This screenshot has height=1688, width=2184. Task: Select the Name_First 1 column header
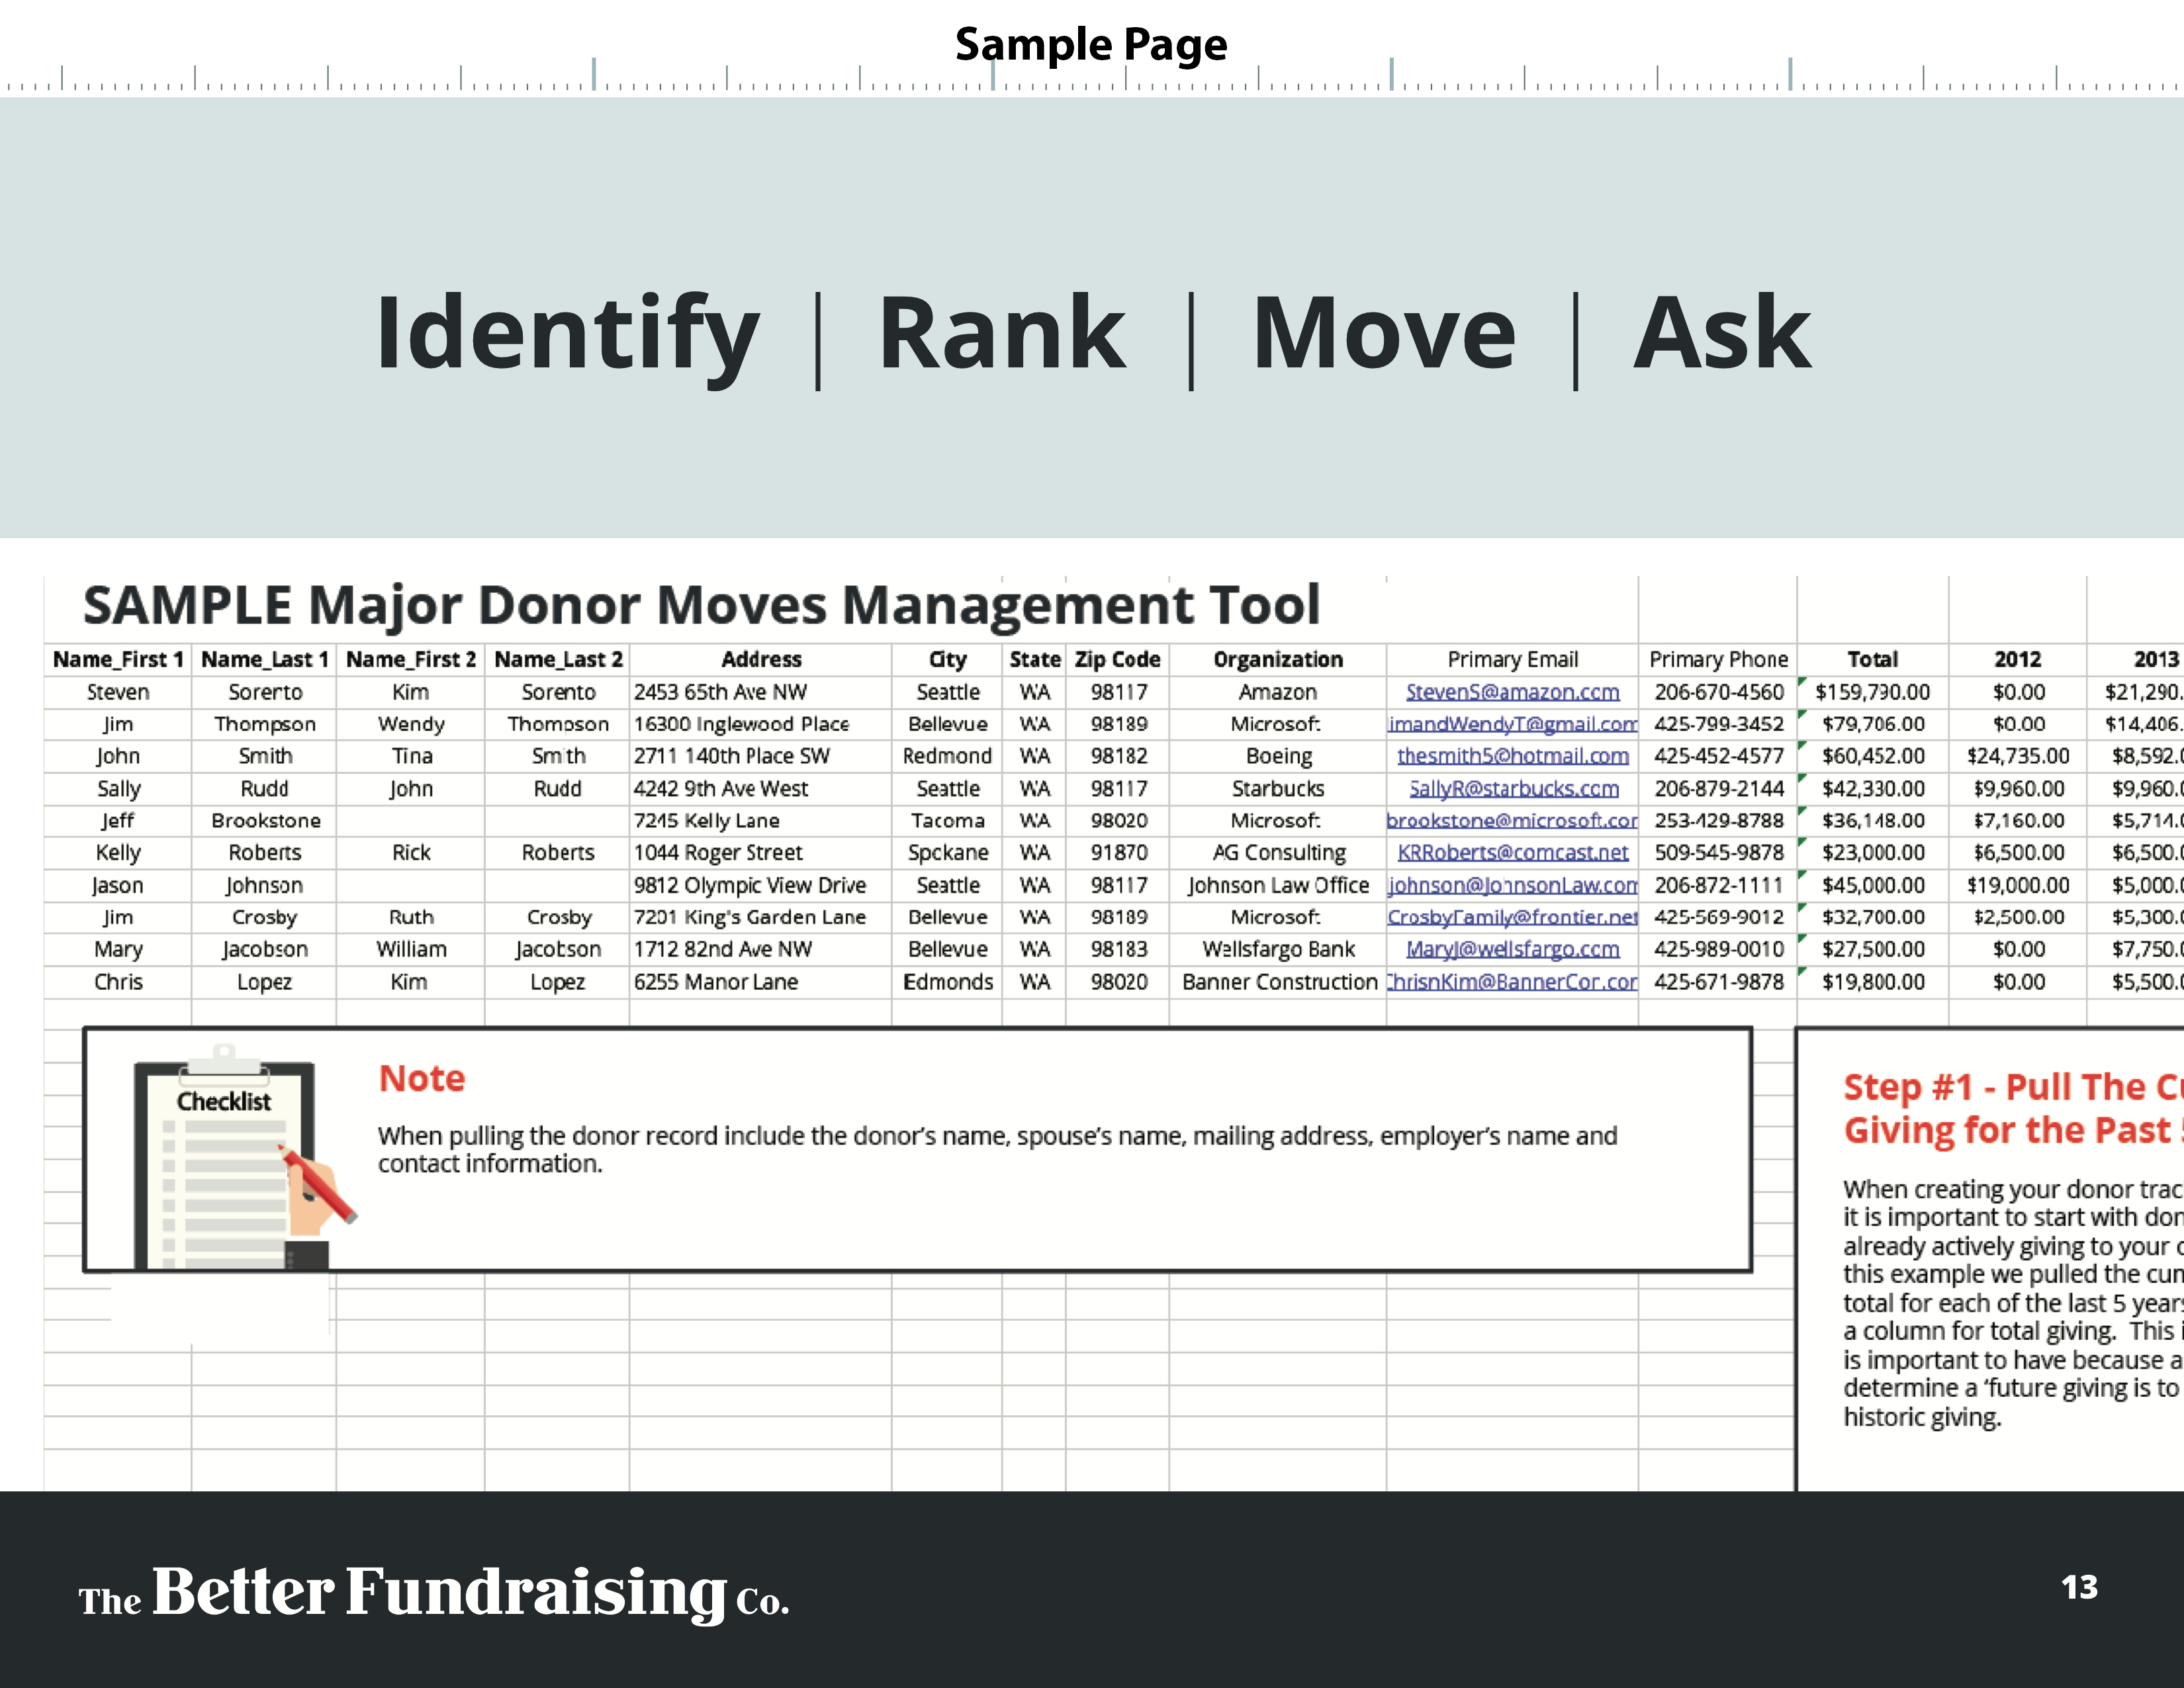(x=118, y=660)
